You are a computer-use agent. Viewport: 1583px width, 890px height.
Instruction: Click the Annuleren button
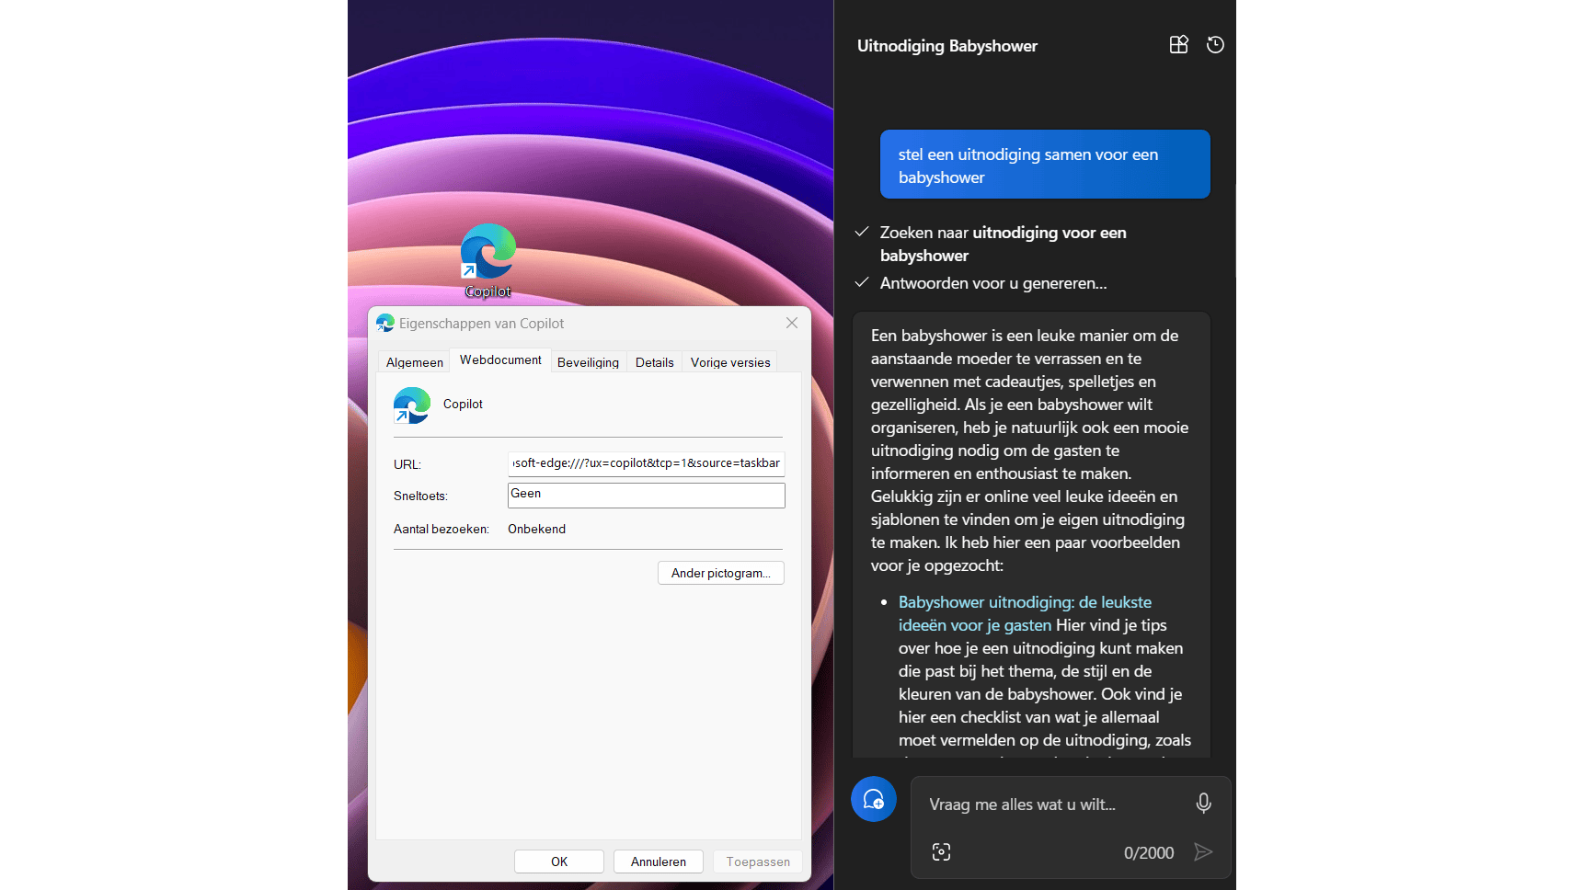click(x=659, y=861)
